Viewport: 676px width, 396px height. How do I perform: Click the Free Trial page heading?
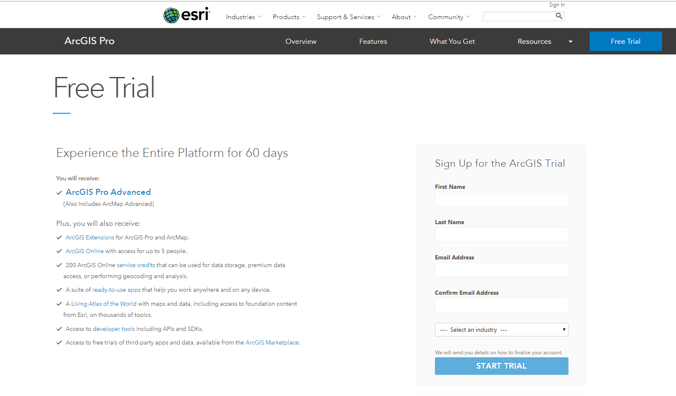pos(104,88)
